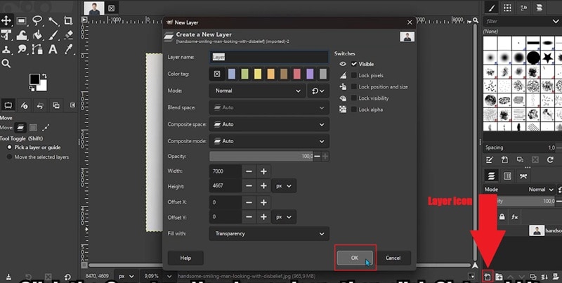The width and height of the screenshot is (562, 283).
Task: Choose the blue color tag
Action: point(232,74)
